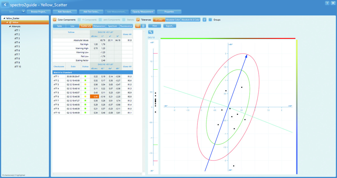Click ATT 3 yellow status dot

[85, 84]
